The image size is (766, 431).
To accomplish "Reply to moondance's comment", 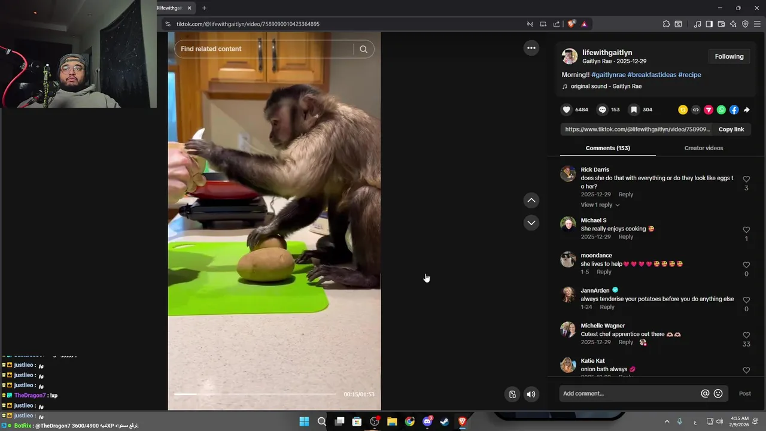I will [x=604, y=272].
